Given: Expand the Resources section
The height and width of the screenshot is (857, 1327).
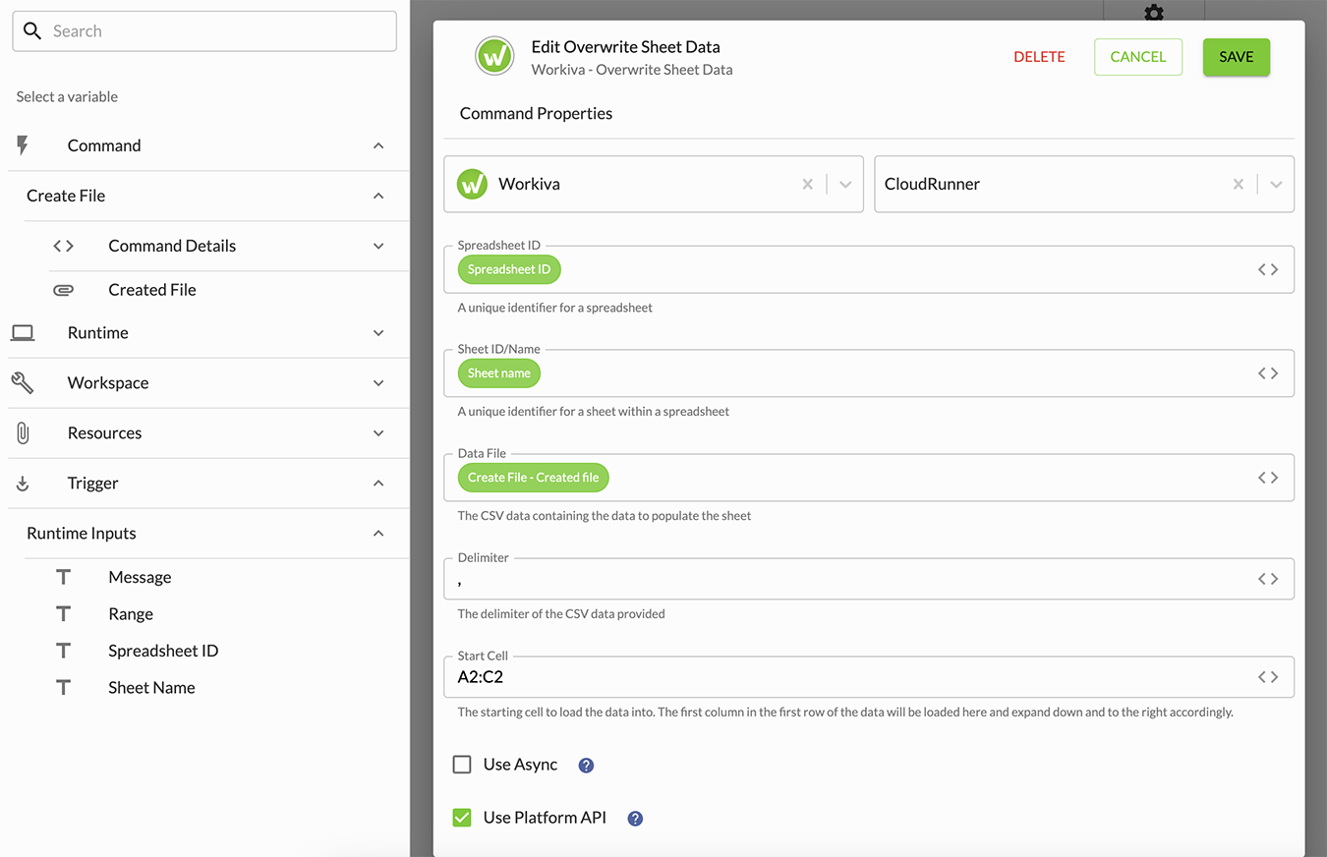Looking at the screenshot, I should point(378,433).
